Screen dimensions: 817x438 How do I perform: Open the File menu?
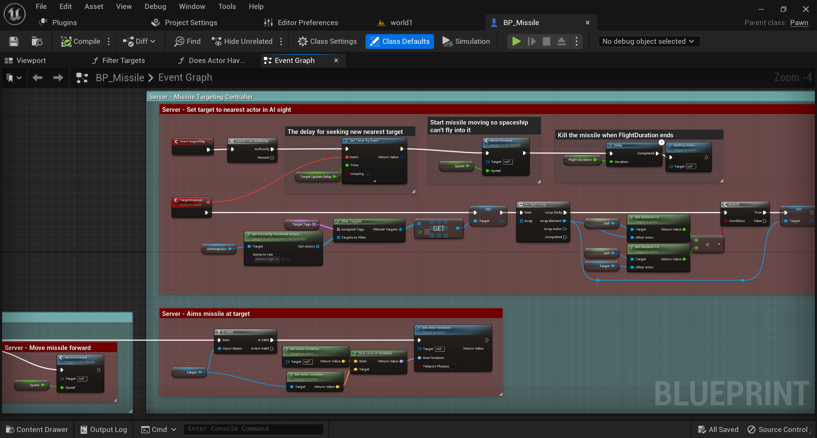click(x=41, y=6)
